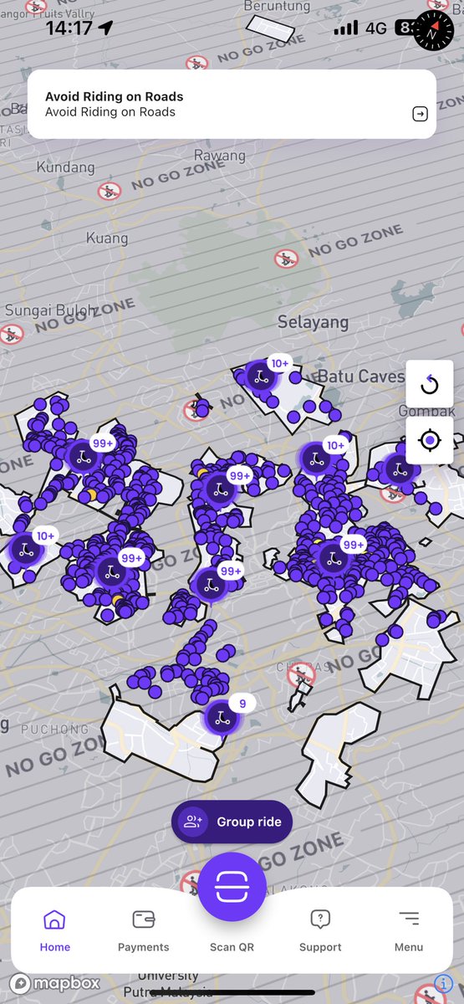This screenshot has height=1004, width=464.
Task: Tap the cellular signal bars indicator
Action: click(x=345, y=28)
